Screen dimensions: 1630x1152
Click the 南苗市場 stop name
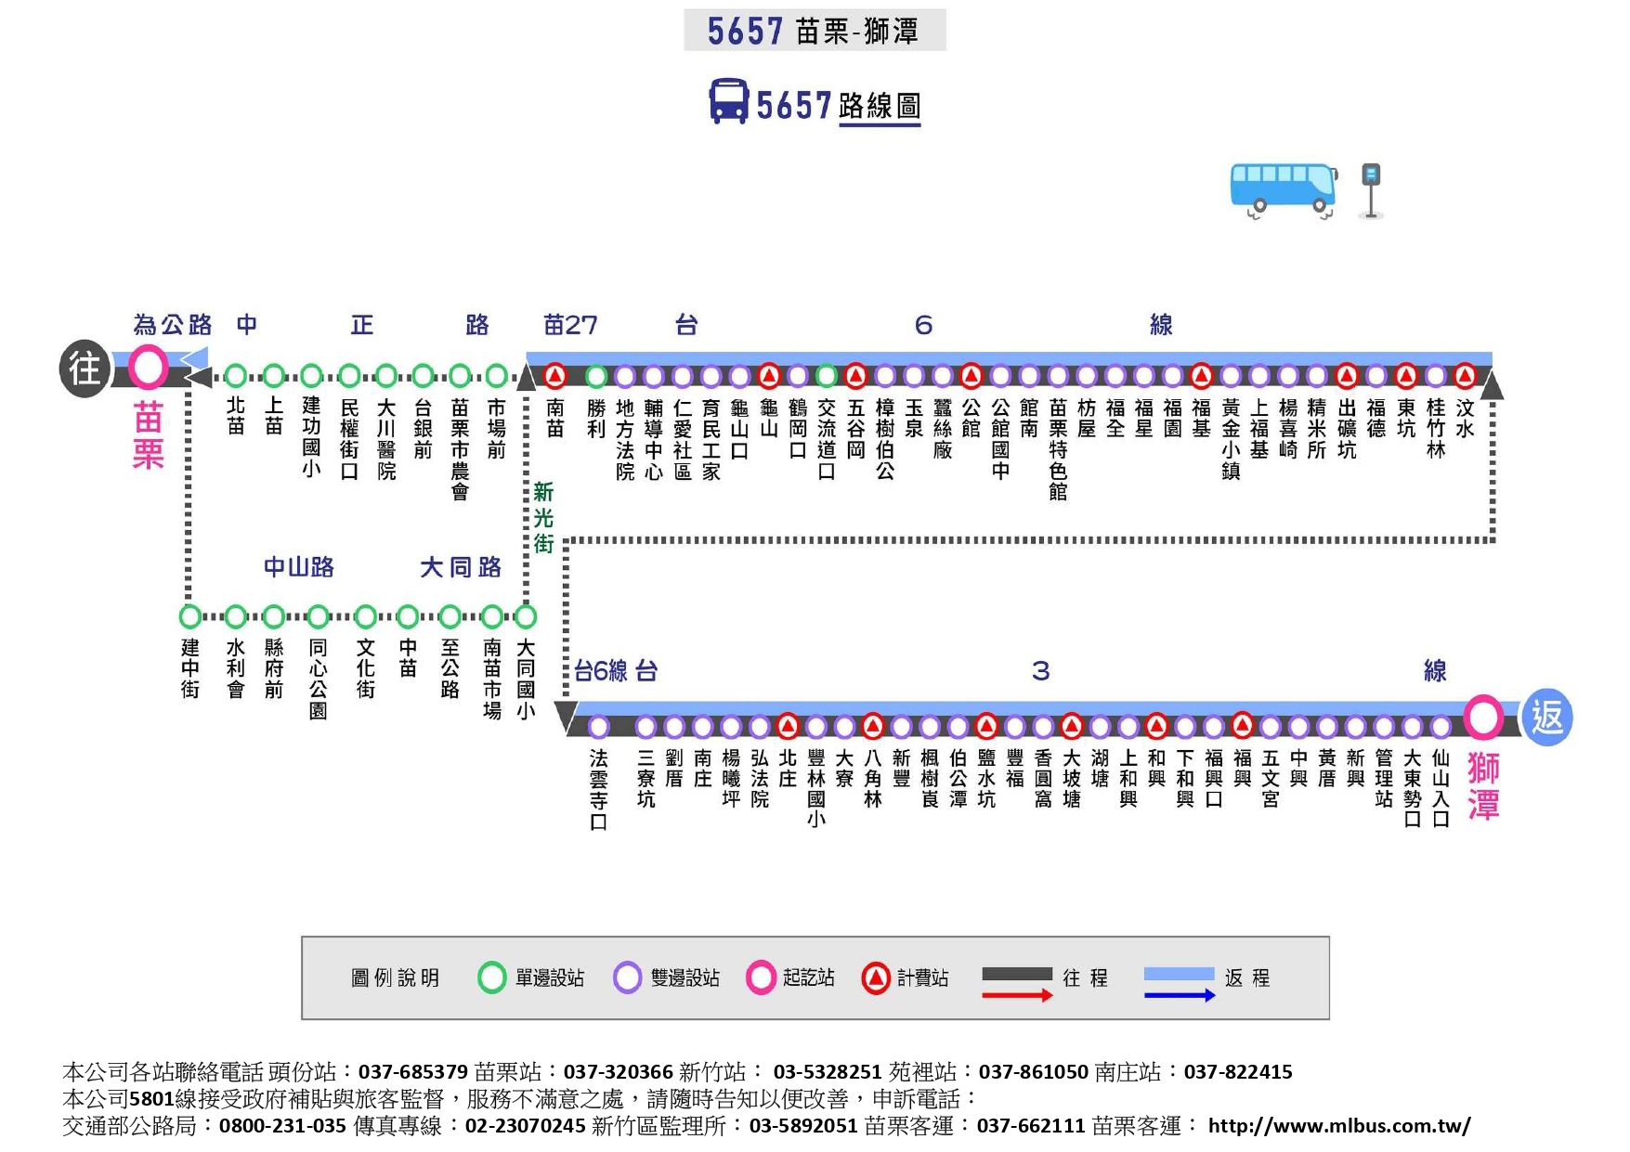pyautogui.click(x=492, y=679)
